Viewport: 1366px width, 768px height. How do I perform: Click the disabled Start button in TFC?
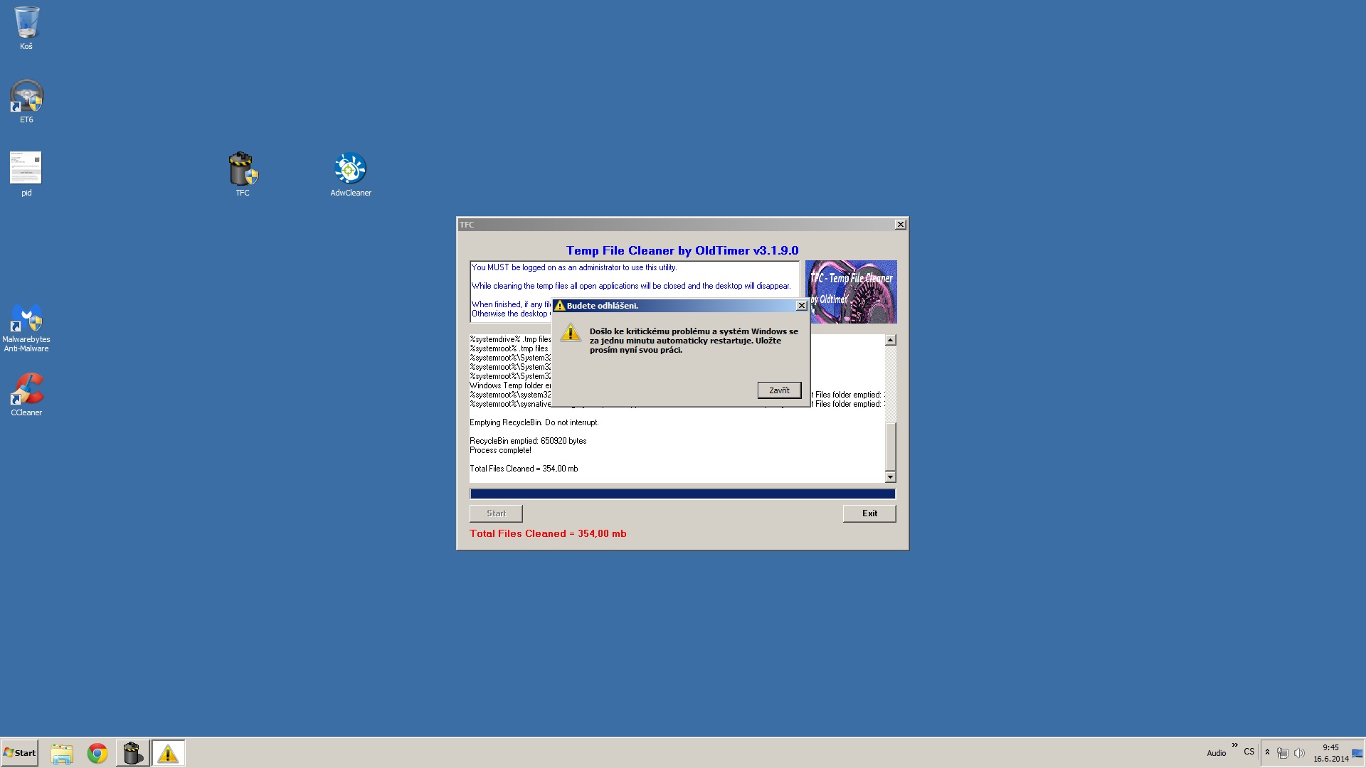pyautogui.click(x=496, y=513)
